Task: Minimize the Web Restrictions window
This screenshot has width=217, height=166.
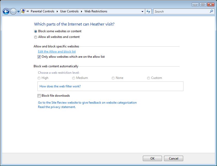Action: coord(195,5)
